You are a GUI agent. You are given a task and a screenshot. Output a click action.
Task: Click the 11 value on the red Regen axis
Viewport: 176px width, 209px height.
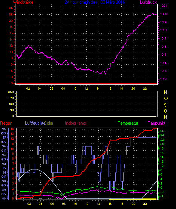pyautogui.click(x=12, y=144)
